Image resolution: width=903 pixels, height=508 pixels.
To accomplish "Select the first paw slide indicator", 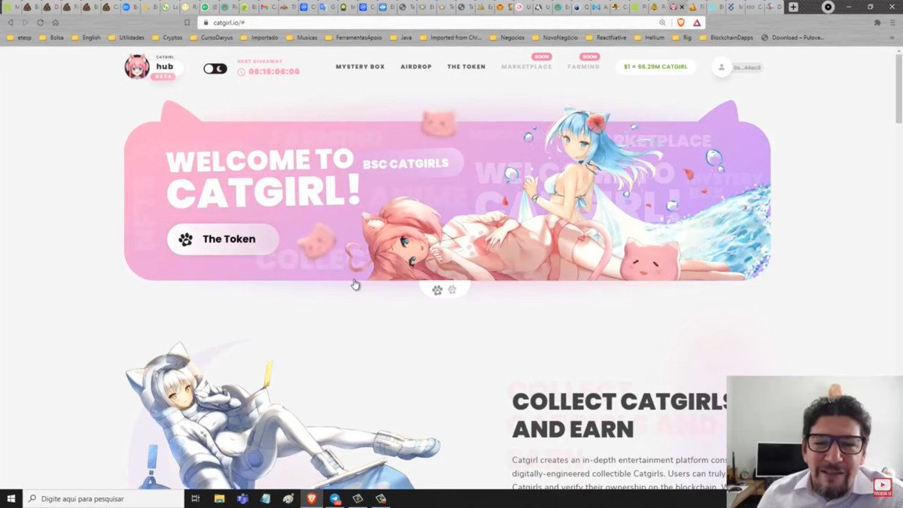I will 437,290.
